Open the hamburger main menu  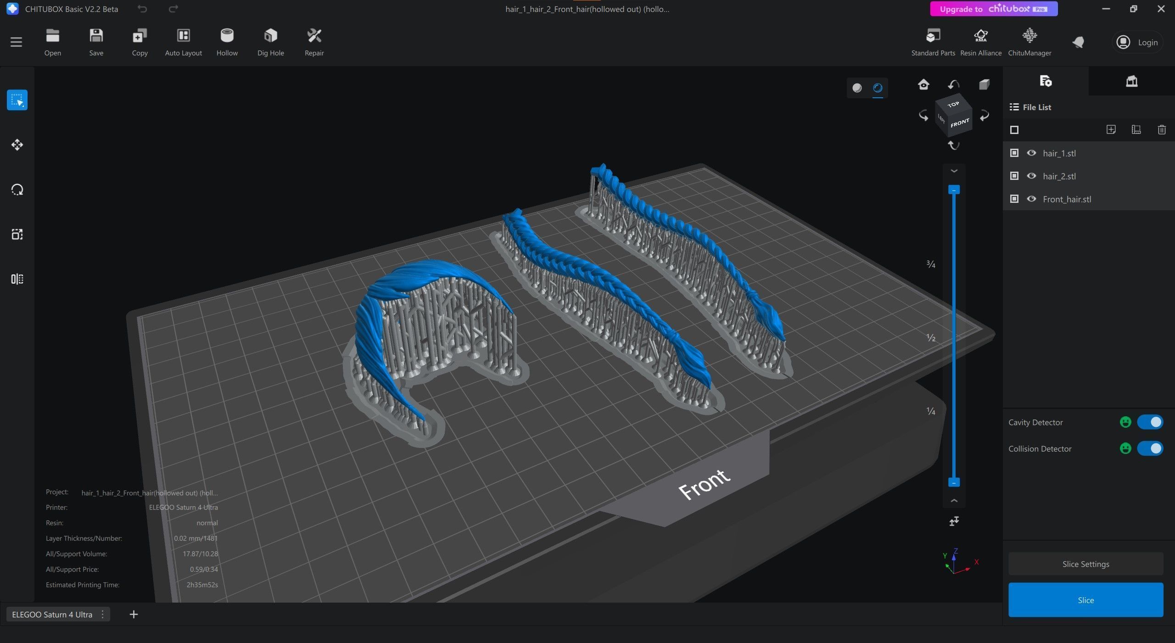click(x=16, y=42)
